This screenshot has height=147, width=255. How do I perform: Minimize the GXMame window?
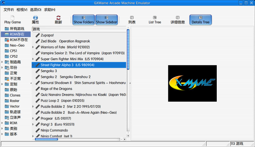click(x=241, y=3)
